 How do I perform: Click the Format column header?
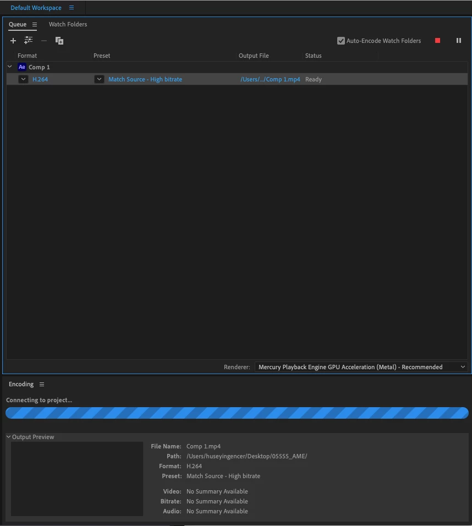pos(27,56)
